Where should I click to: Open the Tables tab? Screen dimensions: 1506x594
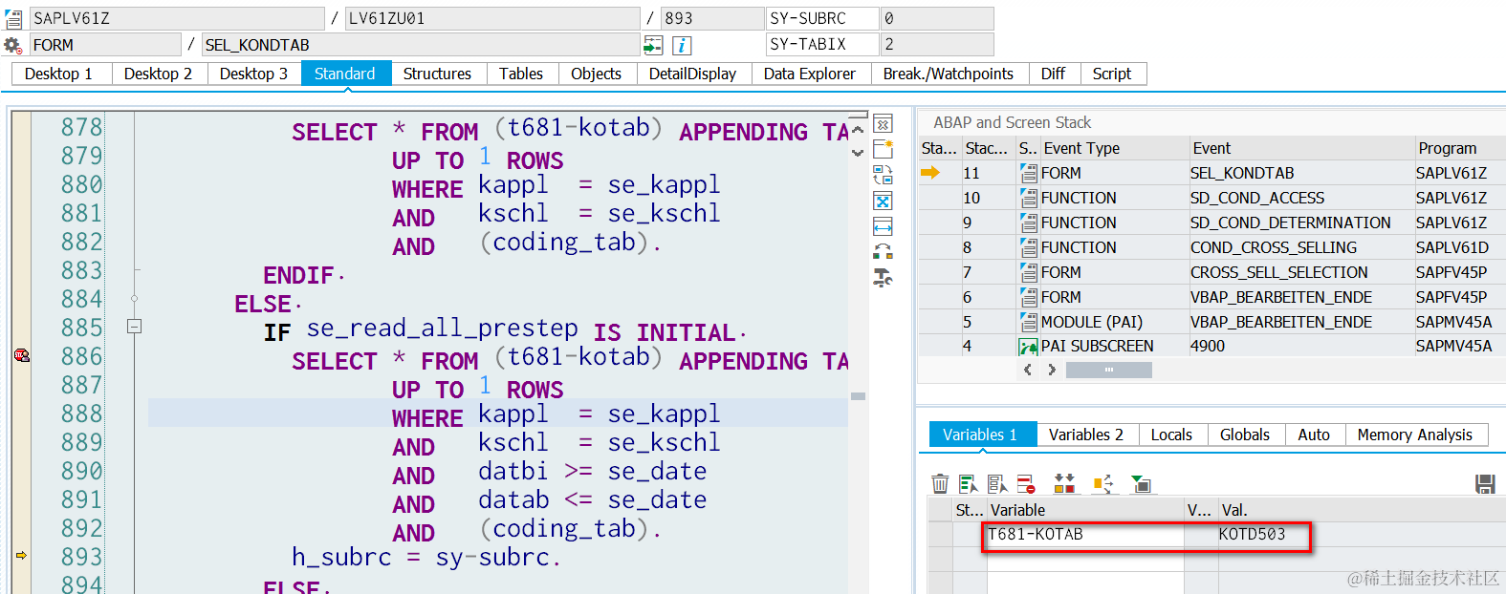click(521, 74)
